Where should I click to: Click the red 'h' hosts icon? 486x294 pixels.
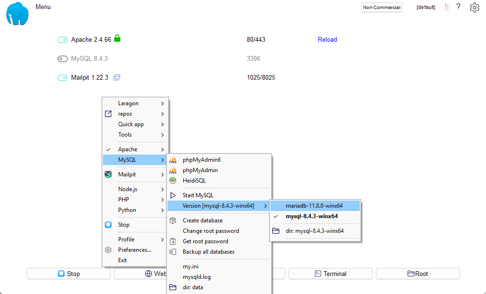point(446,7)
